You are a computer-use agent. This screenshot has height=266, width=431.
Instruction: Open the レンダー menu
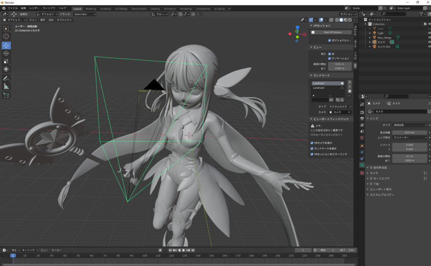34,8
